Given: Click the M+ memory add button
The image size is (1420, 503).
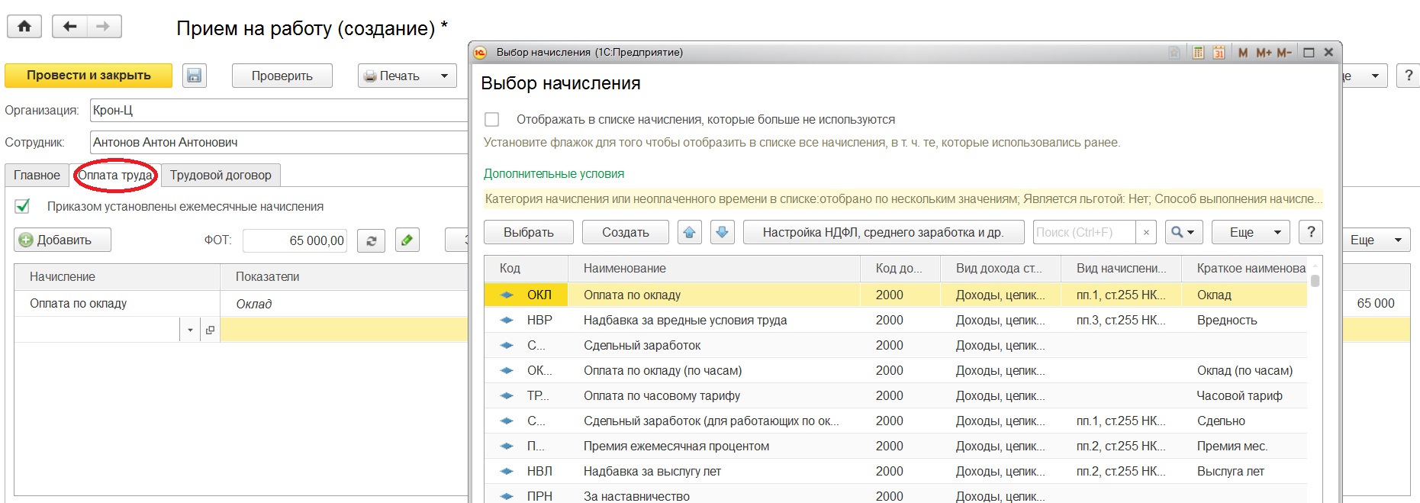Looking at the screenshot, I should tap(1264, 53).
